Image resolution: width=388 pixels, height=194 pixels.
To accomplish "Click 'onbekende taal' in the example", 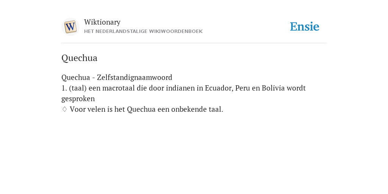I will [197, 110].
